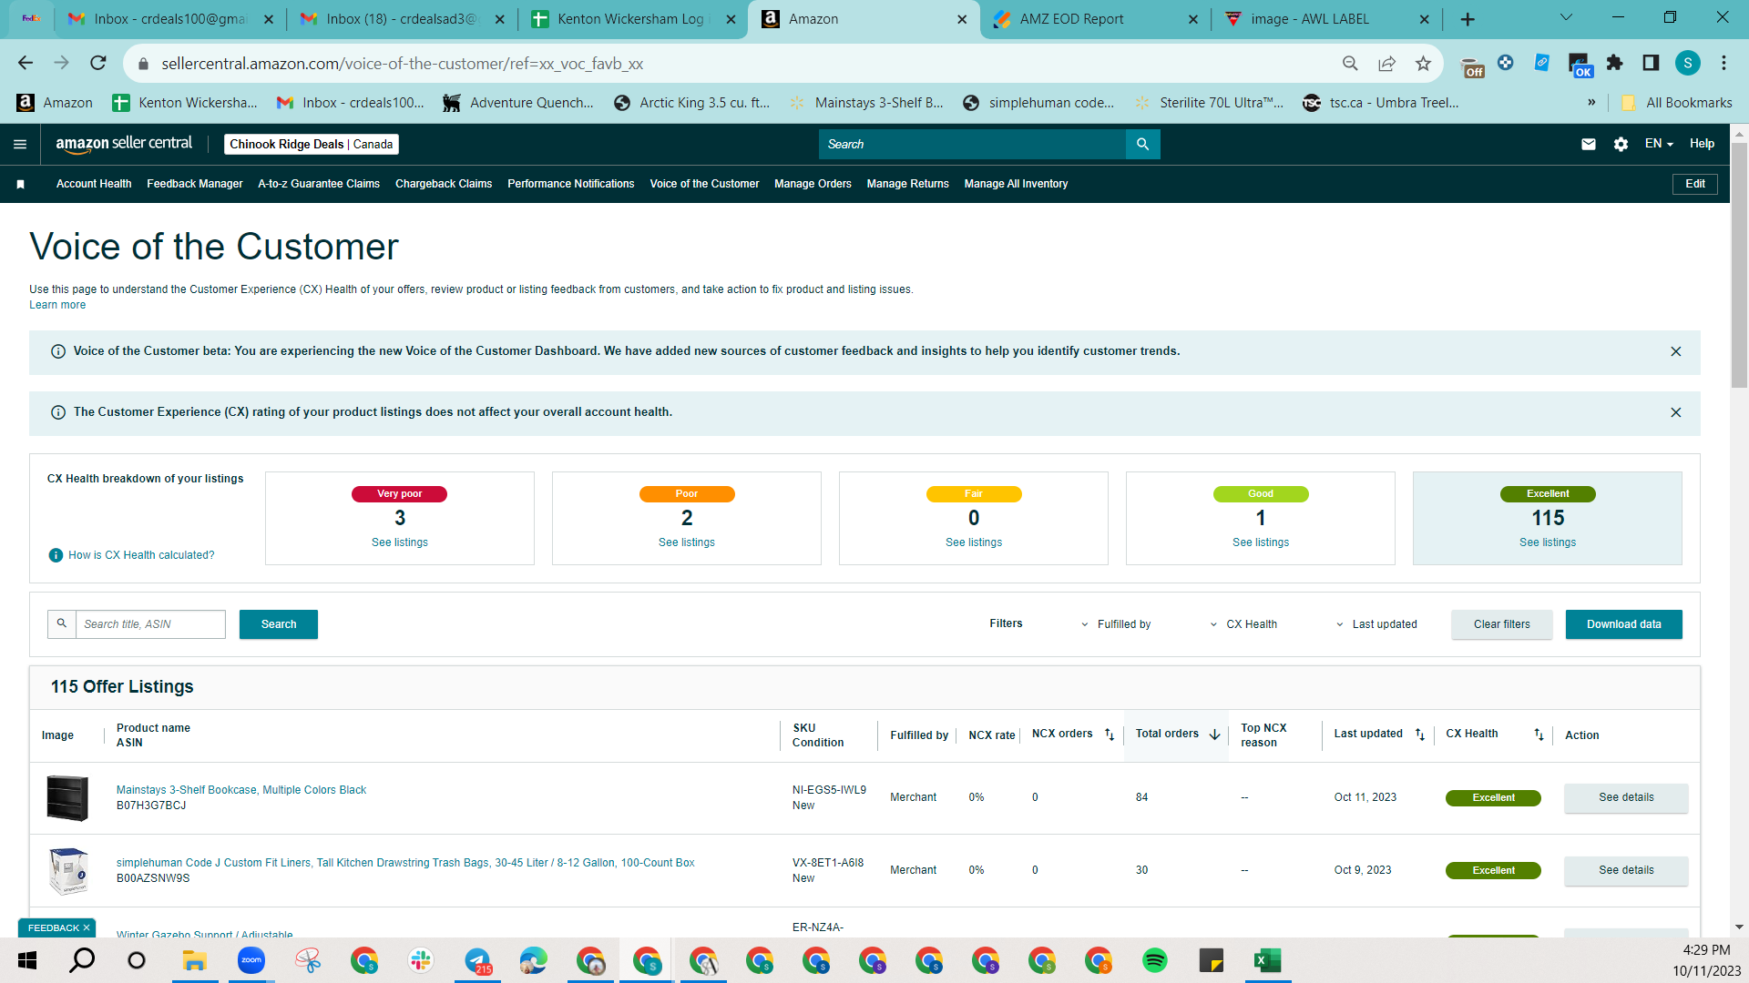This screenshot has height=983, width=1749.
Task: Sort by Total orders down arrow
Action: pyautogui.click(x=1214, y=735)
